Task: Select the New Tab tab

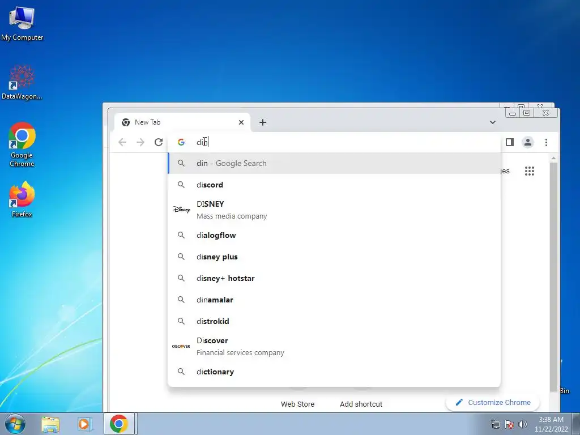Action: pyautogui.click(x=182, y=122)
